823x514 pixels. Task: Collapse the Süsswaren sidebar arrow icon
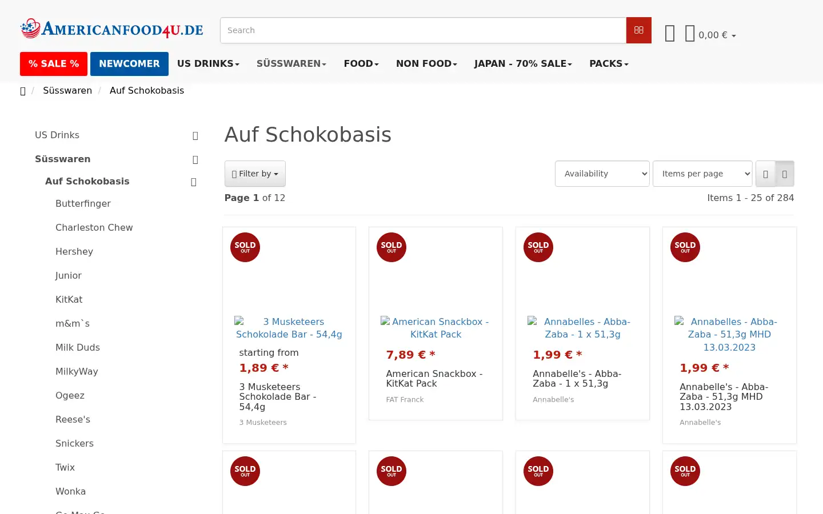point(195,159)
